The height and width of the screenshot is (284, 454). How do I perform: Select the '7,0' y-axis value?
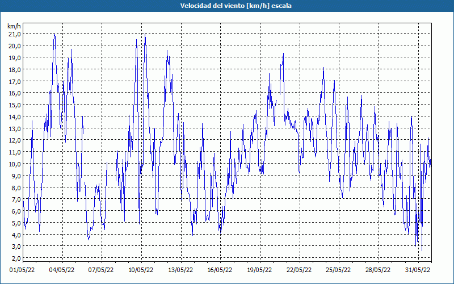[16, 199]
